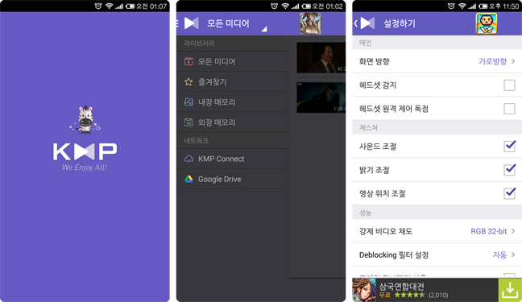Open the 외장 메모리 SD card icon
Viewport: 522px width, 302px height.
coord(188,122)
